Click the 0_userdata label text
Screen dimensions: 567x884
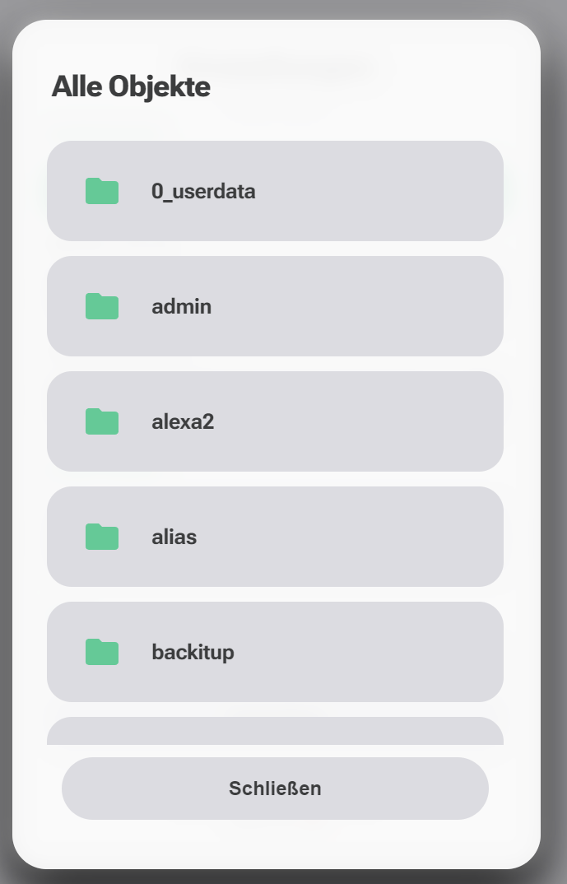(203, 191)
